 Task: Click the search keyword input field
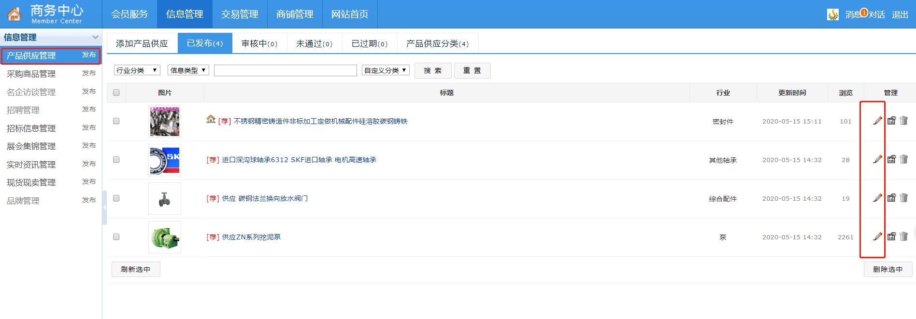[x=285, y=70]
